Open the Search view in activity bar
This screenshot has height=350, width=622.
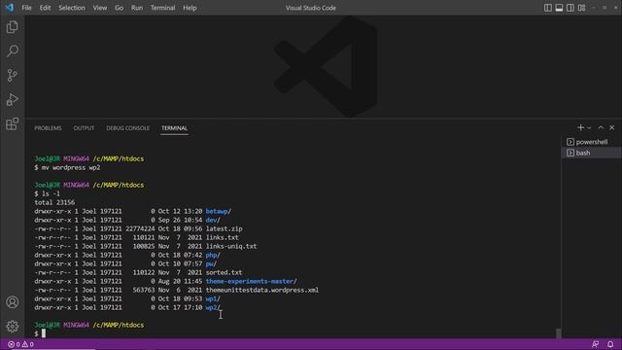point(13,51)
